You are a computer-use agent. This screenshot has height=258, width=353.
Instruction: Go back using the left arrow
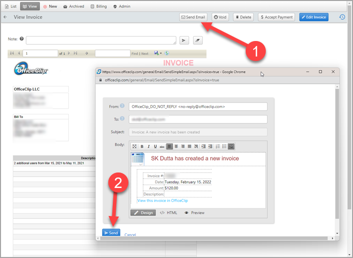pyautogui.click(x=6, y=17)
